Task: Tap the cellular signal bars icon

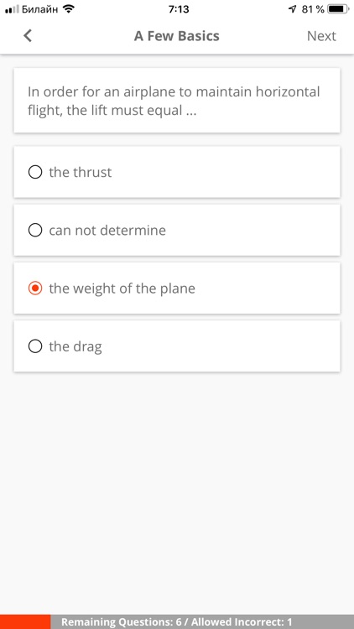Action: click(x=12, y=9)
